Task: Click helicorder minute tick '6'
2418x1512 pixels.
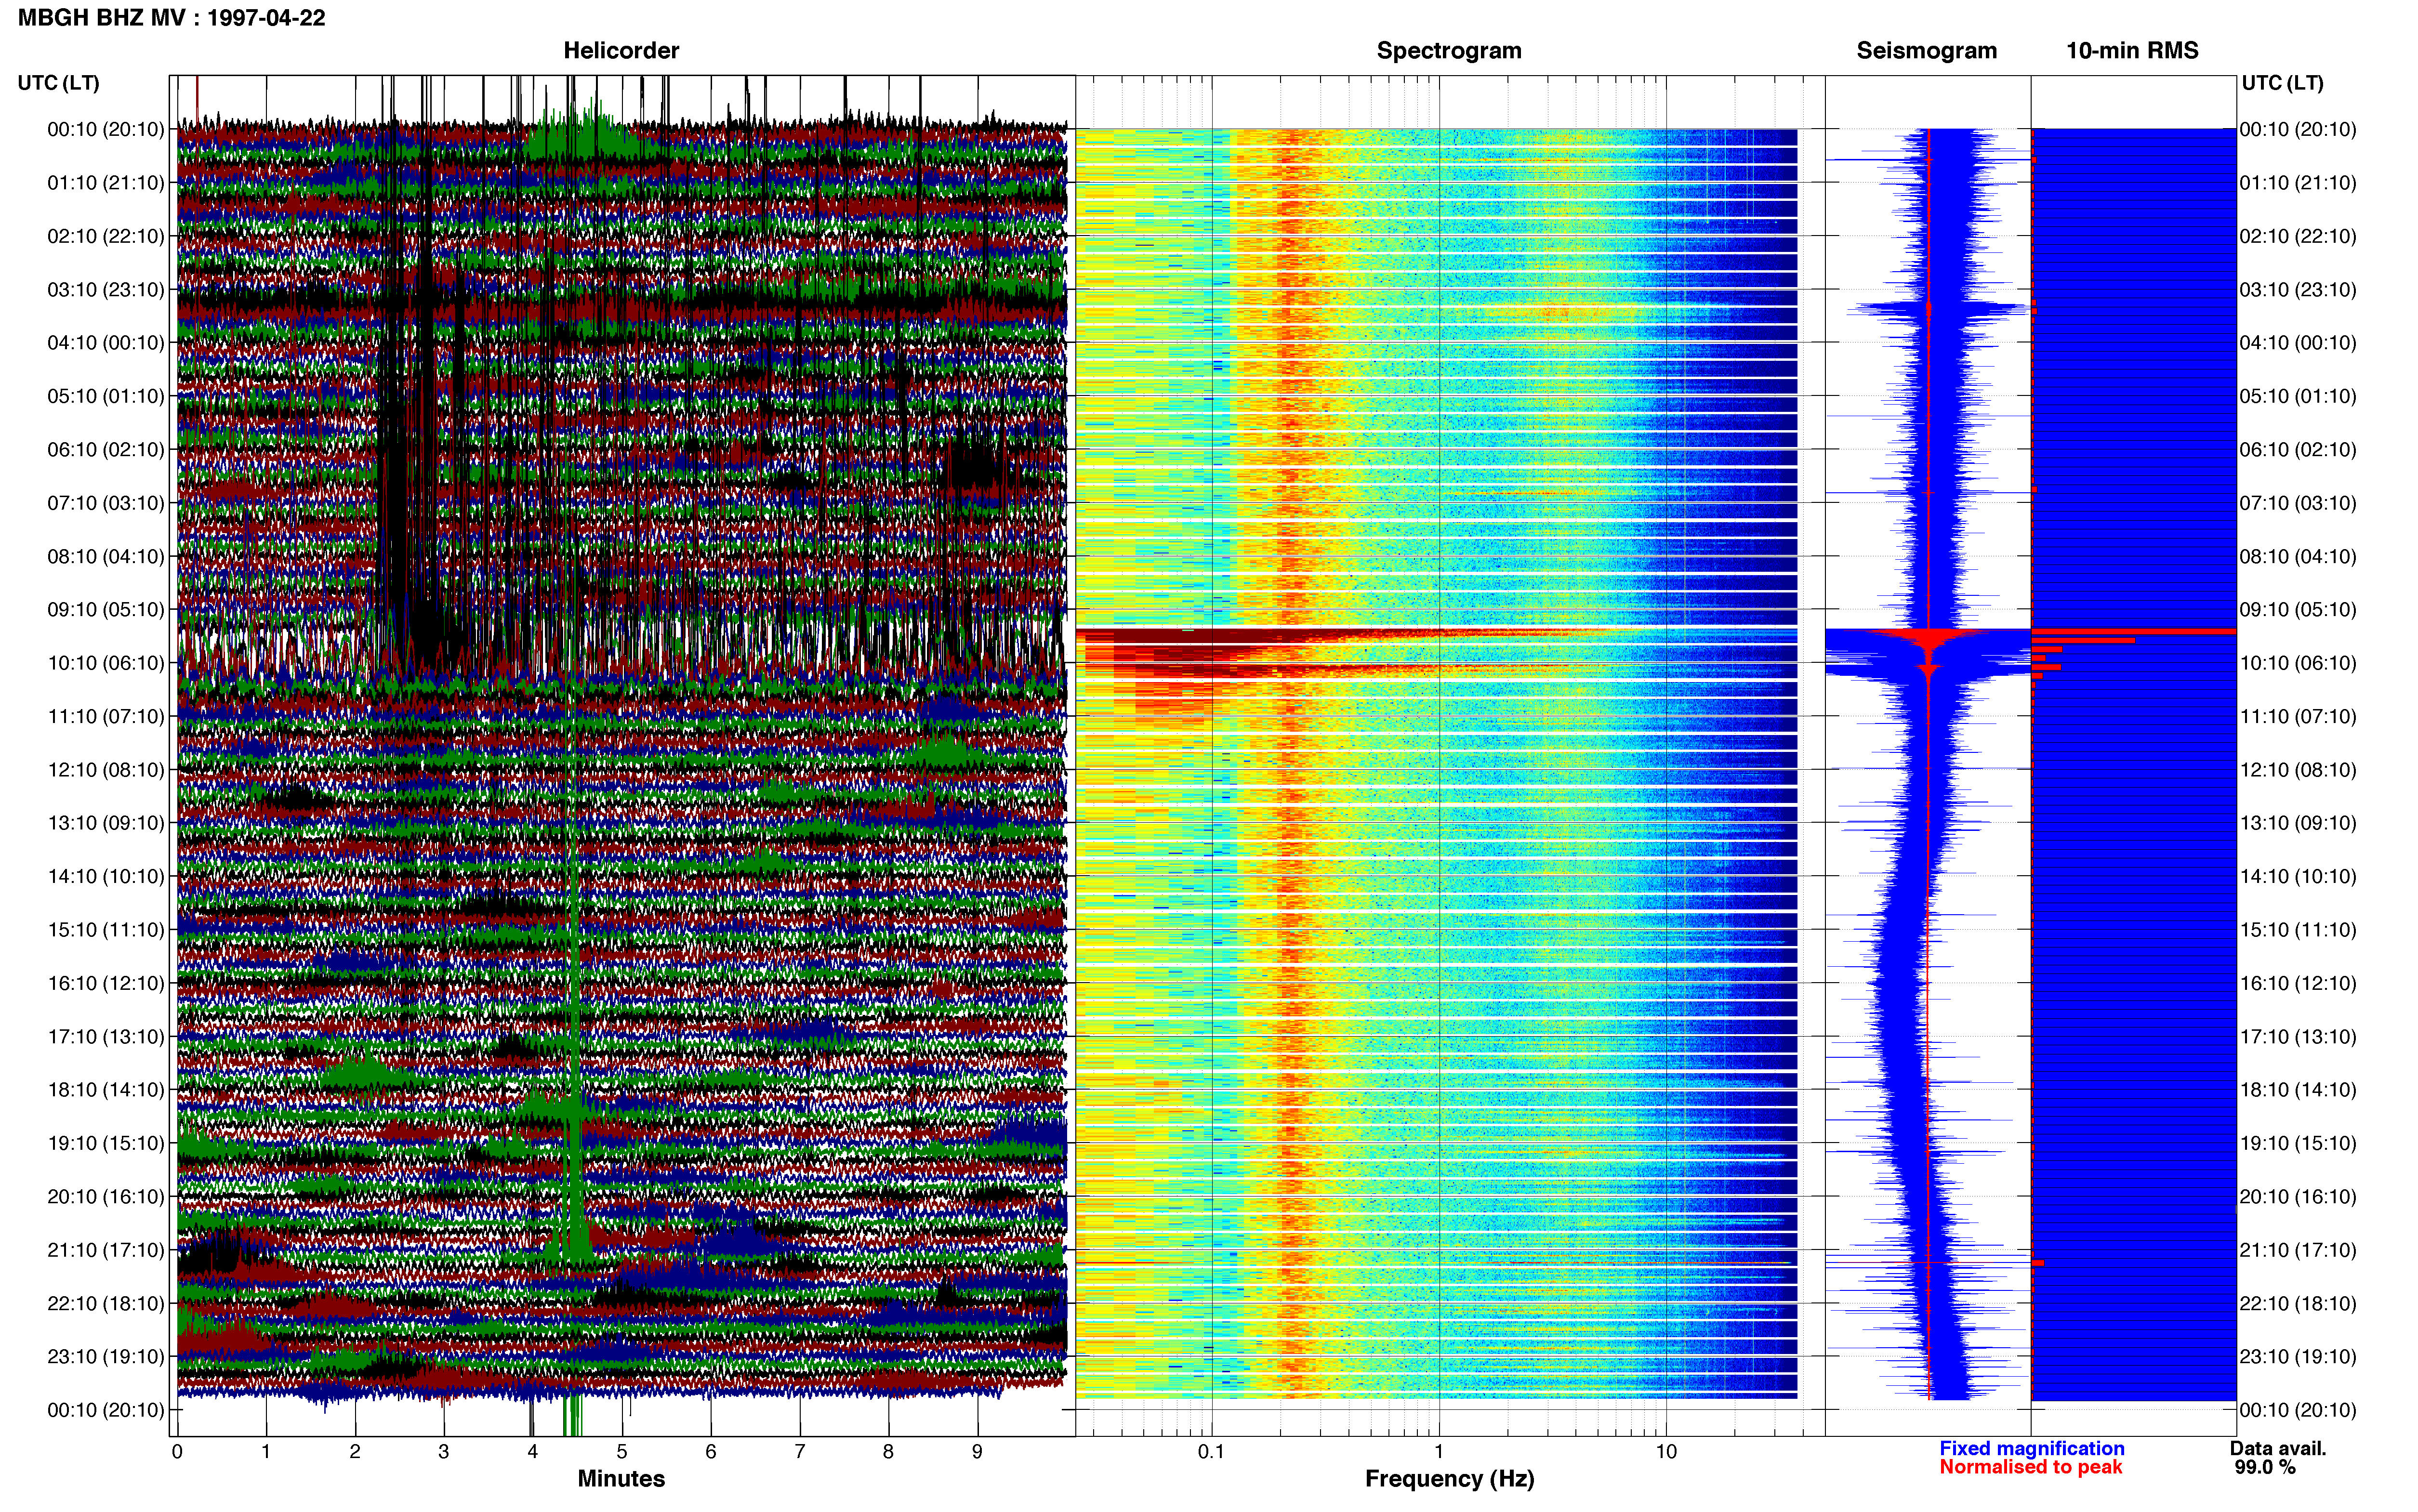Action: (x=711, y=1452)
